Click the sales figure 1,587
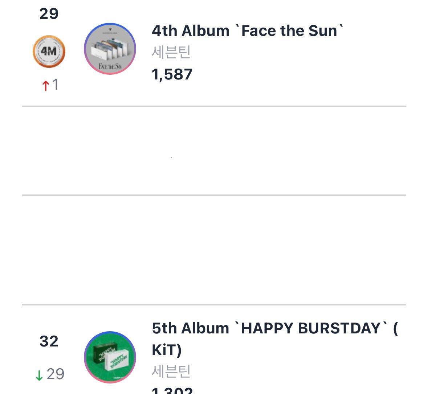The height and width of the screenshot is (394, 428). [172, 74]
